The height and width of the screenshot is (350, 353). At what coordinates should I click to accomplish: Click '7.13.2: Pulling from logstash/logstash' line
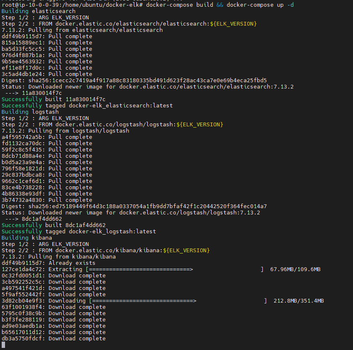(x=65, y=131)
